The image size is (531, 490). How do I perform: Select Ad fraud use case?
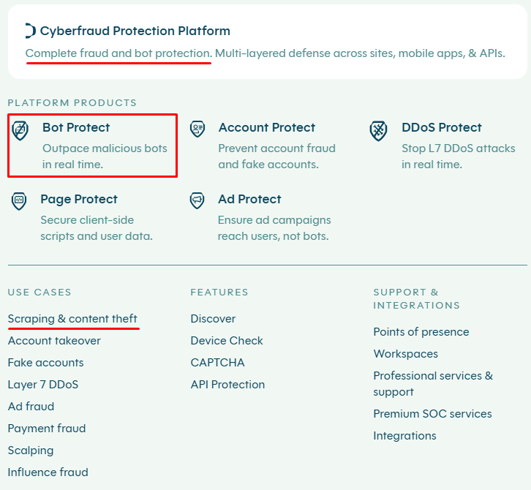click(x=31, y=407)
